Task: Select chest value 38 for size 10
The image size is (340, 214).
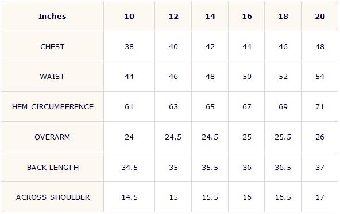Action: pyautogui.click(x=129, y=47)
